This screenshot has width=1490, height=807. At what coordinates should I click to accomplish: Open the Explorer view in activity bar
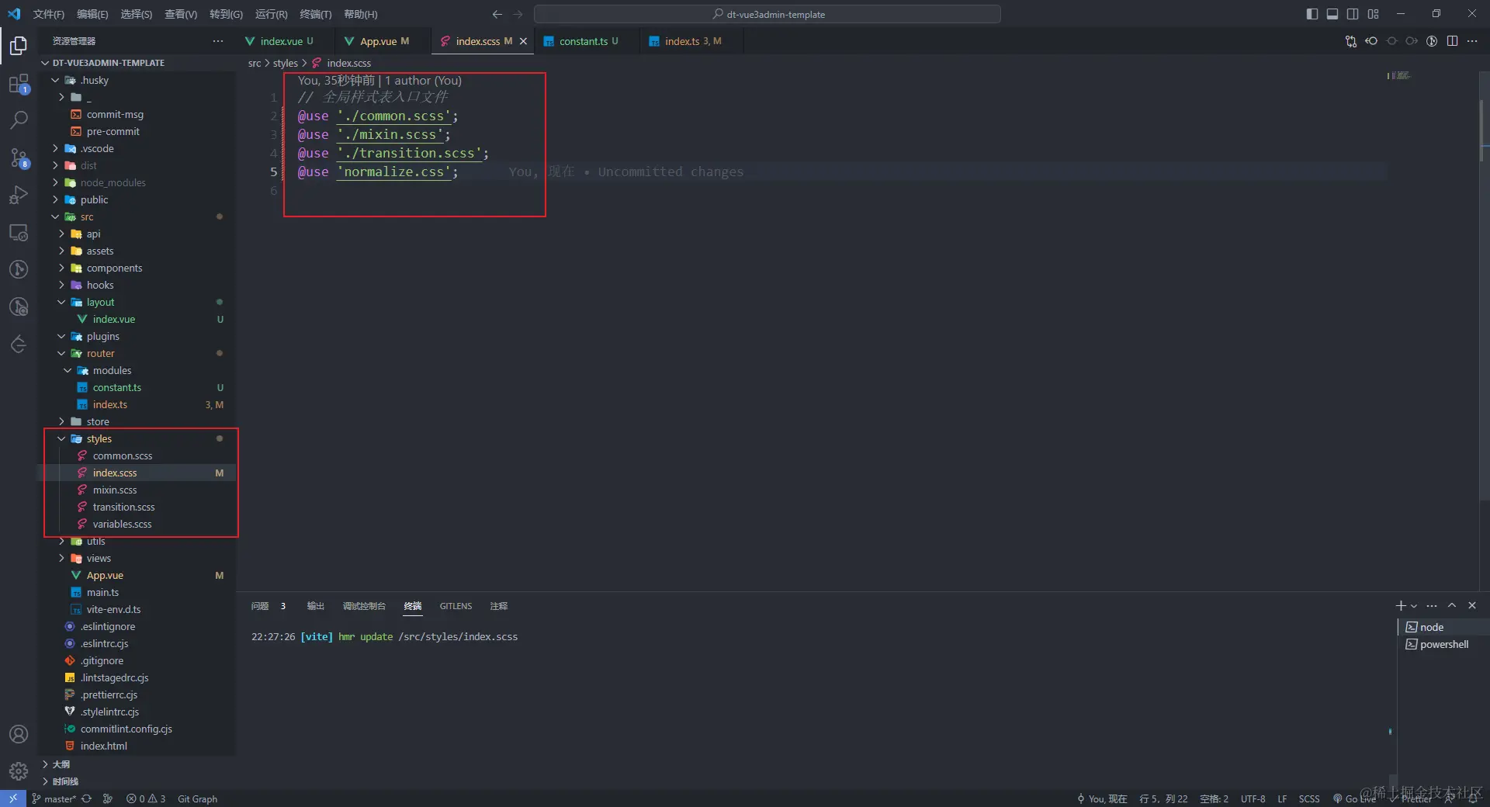click(x=19, y=46)
